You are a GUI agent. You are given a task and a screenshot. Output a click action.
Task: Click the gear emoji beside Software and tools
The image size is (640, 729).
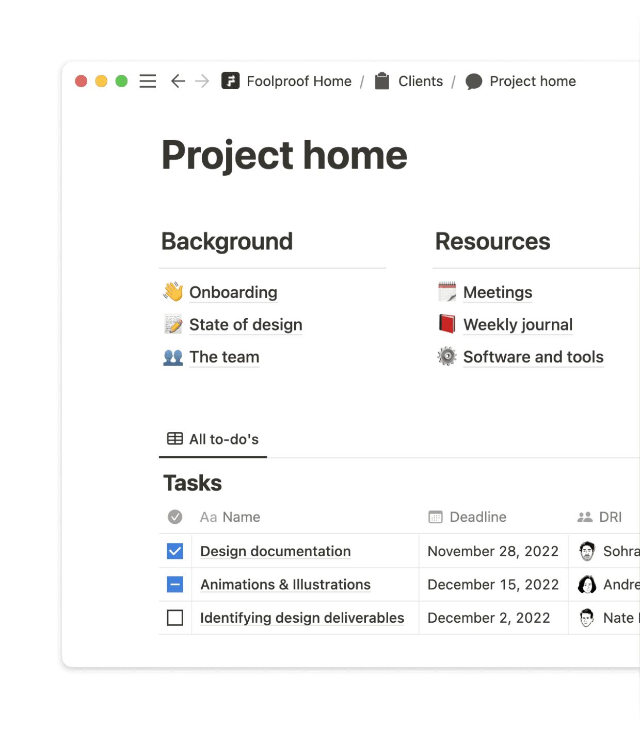(x=447, y=356)
